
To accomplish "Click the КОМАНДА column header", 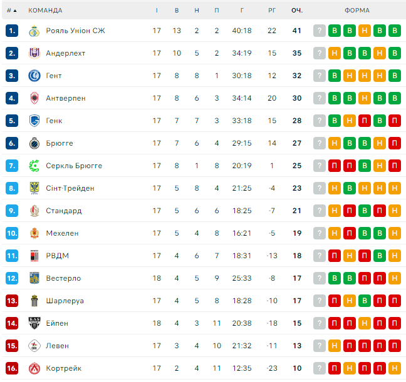I will point(45,11).
